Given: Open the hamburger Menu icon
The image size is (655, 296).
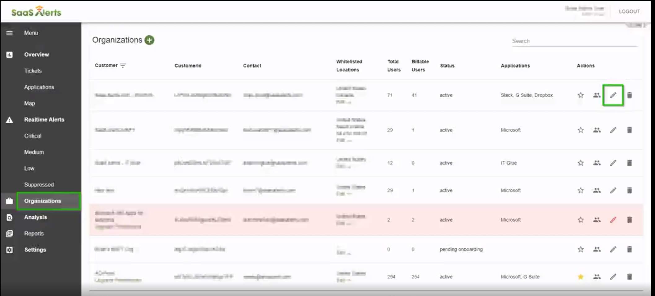Looking at the screenshot, I should click(x=10, y=33).
